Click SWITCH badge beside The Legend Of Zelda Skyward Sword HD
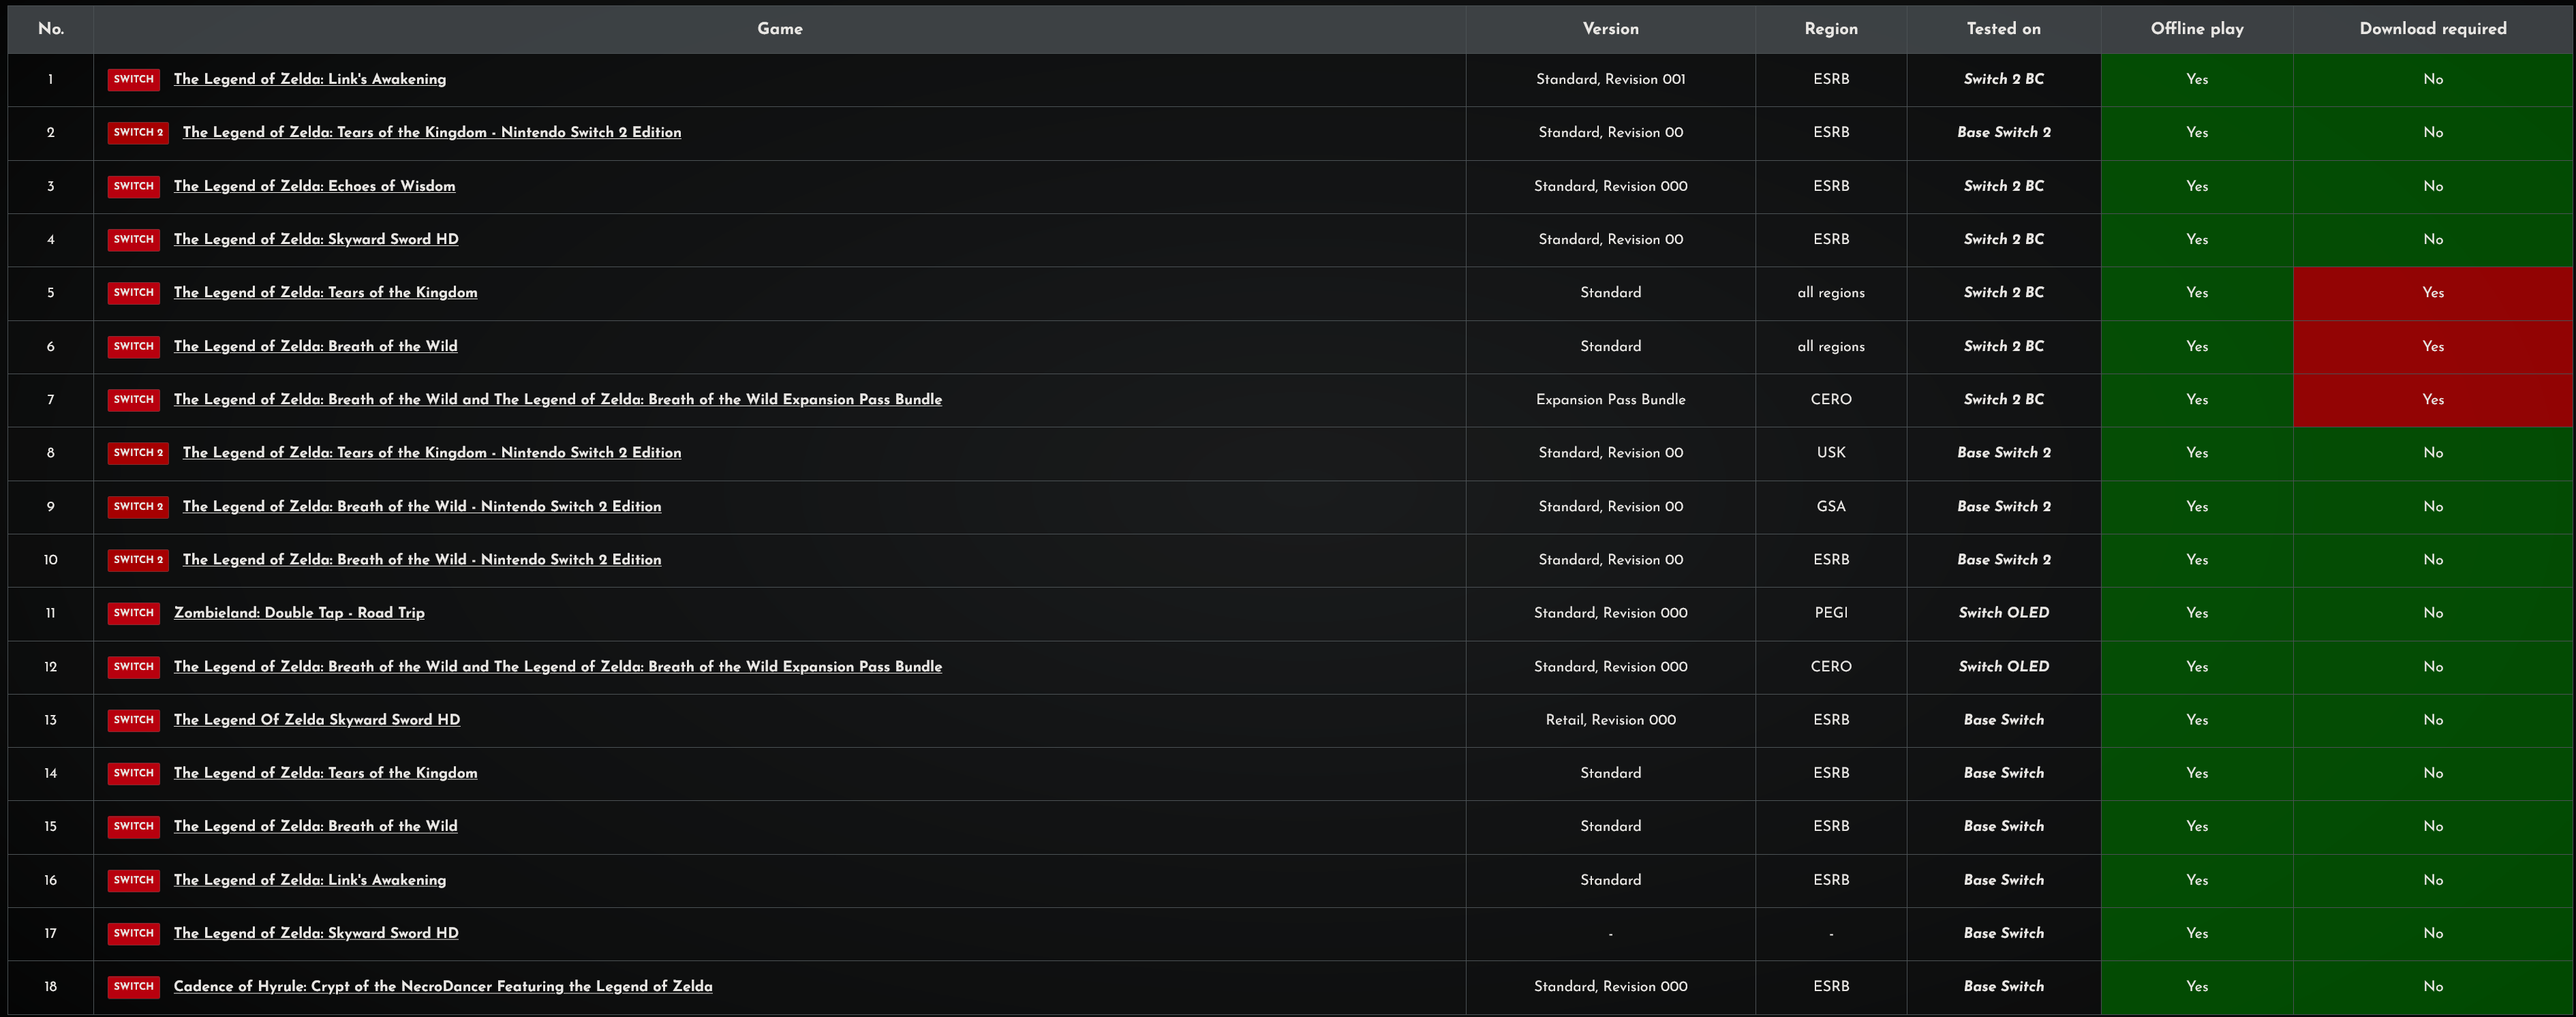The image size is (2576, 1017). (133, 720)
